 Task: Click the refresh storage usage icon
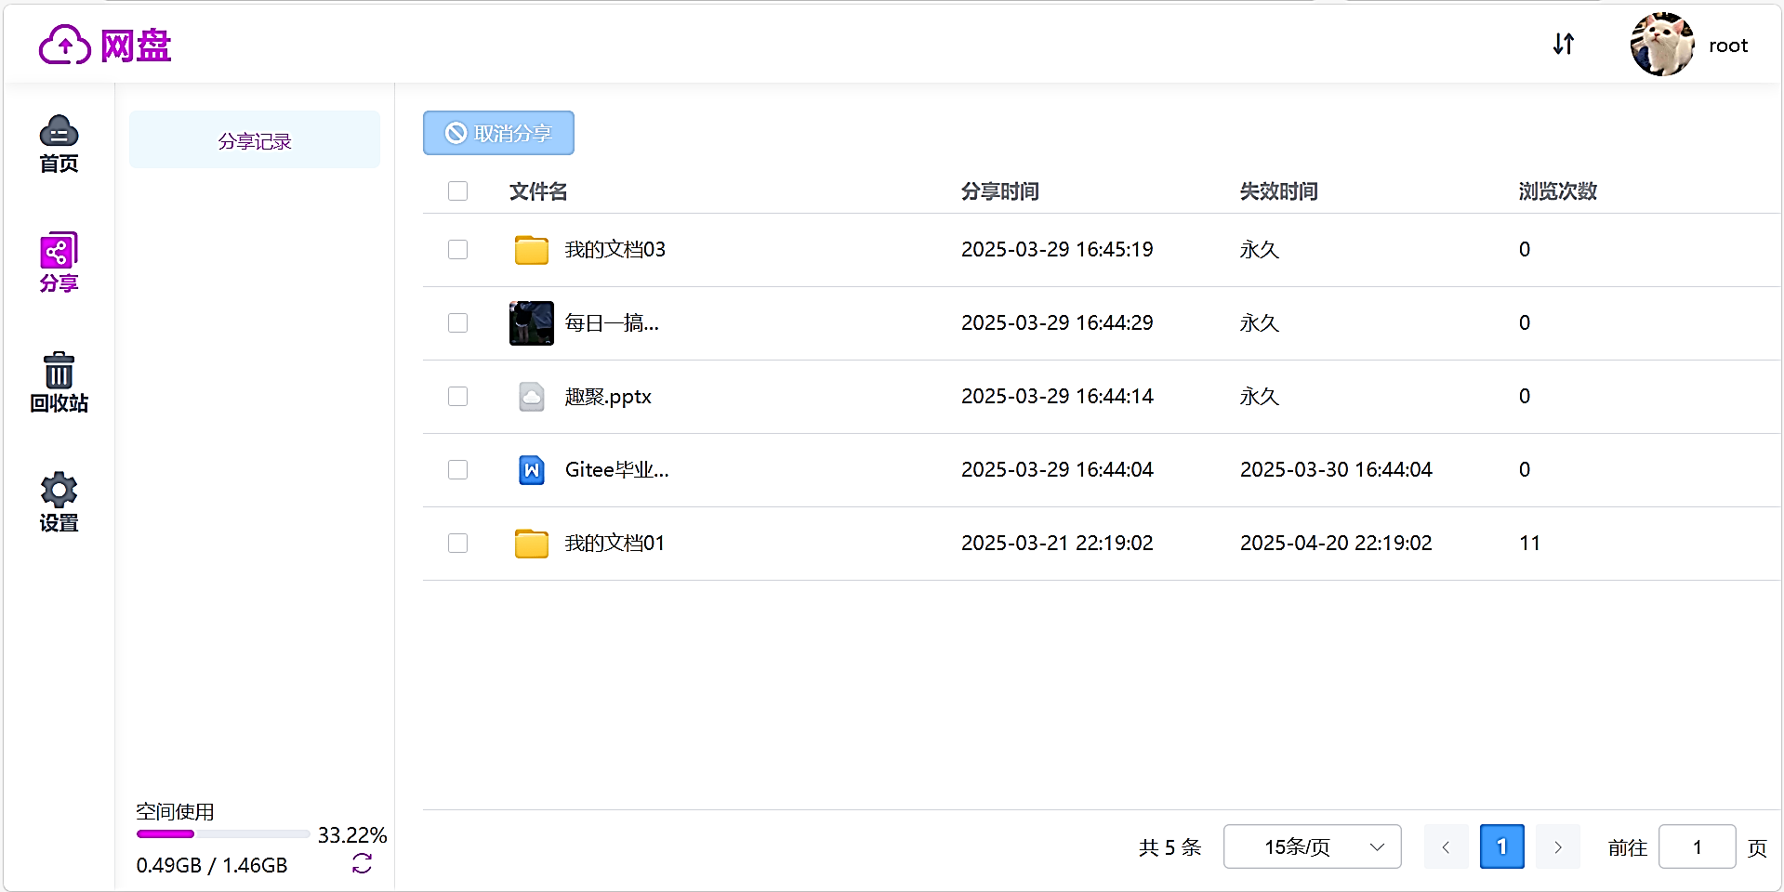pyautogui.click(x=362, y=864)
